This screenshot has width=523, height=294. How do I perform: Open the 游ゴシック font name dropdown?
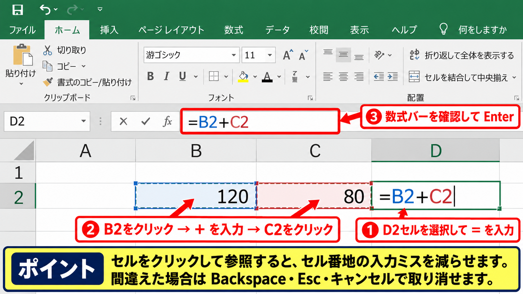click(x=233, y=55)
